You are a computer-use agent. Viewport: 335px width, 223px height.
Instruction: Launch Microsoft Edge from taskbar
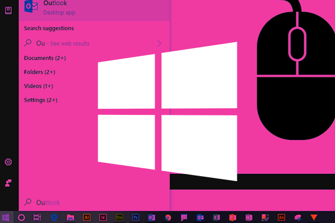tap(54, 217)
